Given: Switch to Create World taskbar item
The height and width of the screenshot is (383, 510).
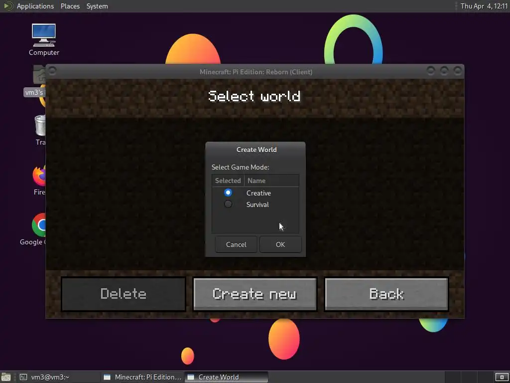Looking at the screenshot, I should coord(226,377).
